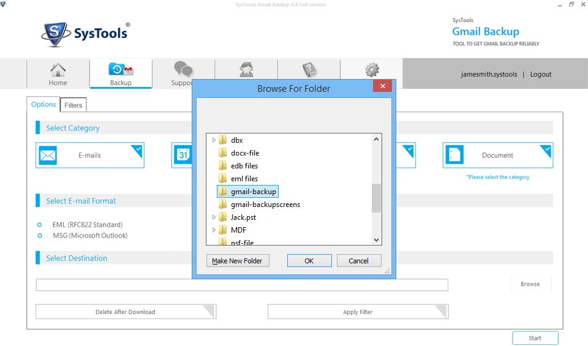Toggle checkmark on category left of Document

[x=410, y=150]
